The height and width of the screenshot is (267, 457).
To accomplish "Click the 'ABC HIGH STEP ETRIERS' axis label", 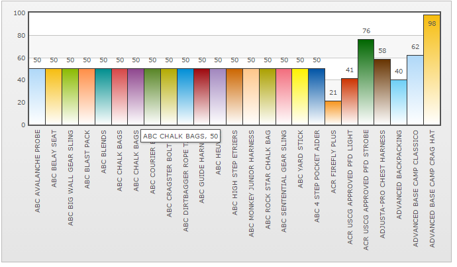I will tap(235, 173).
